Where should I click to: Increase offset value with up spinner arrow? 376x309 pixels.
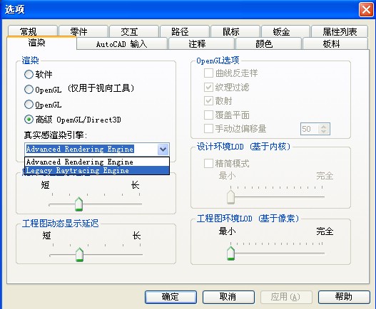click(x=323, y=127)
